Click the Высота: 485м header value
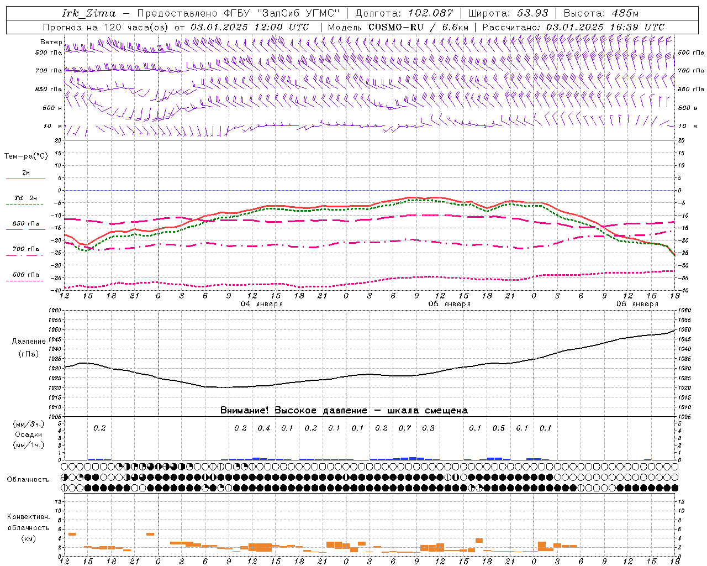The image size is (707, 566). point(601,13)
